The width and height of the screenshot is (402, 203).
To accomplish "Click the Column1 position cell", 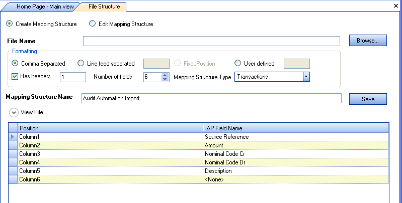I will tap(110, 137).
